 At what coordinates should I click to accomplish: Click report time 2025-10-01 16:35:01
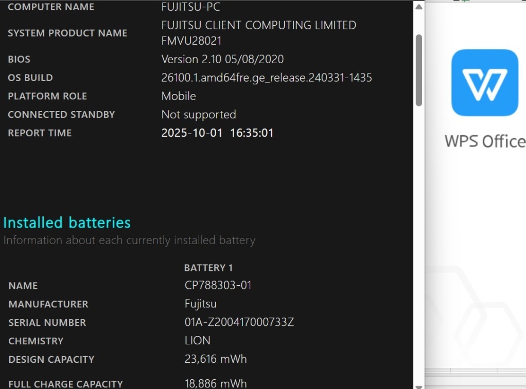217,133
